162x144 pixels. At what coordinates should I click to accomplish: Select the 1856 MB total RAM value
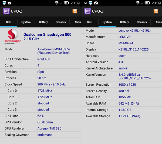pyautogui.click(x=125, y=97)
